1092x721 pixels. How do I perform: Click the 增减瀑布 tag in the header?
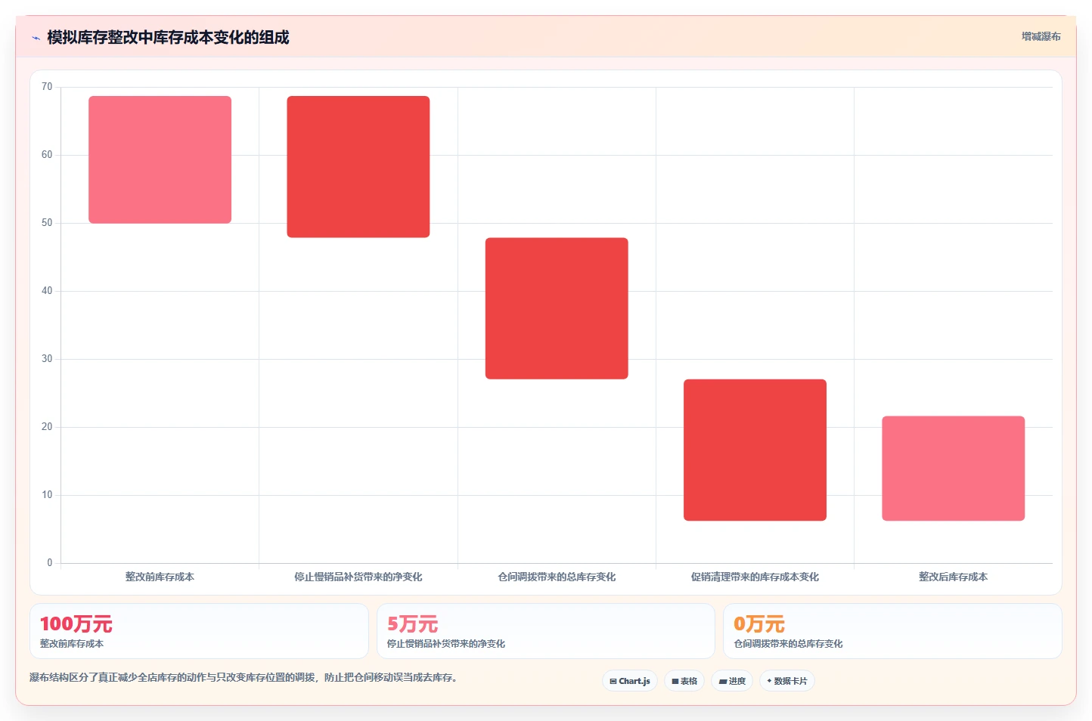pos(1041,36)
